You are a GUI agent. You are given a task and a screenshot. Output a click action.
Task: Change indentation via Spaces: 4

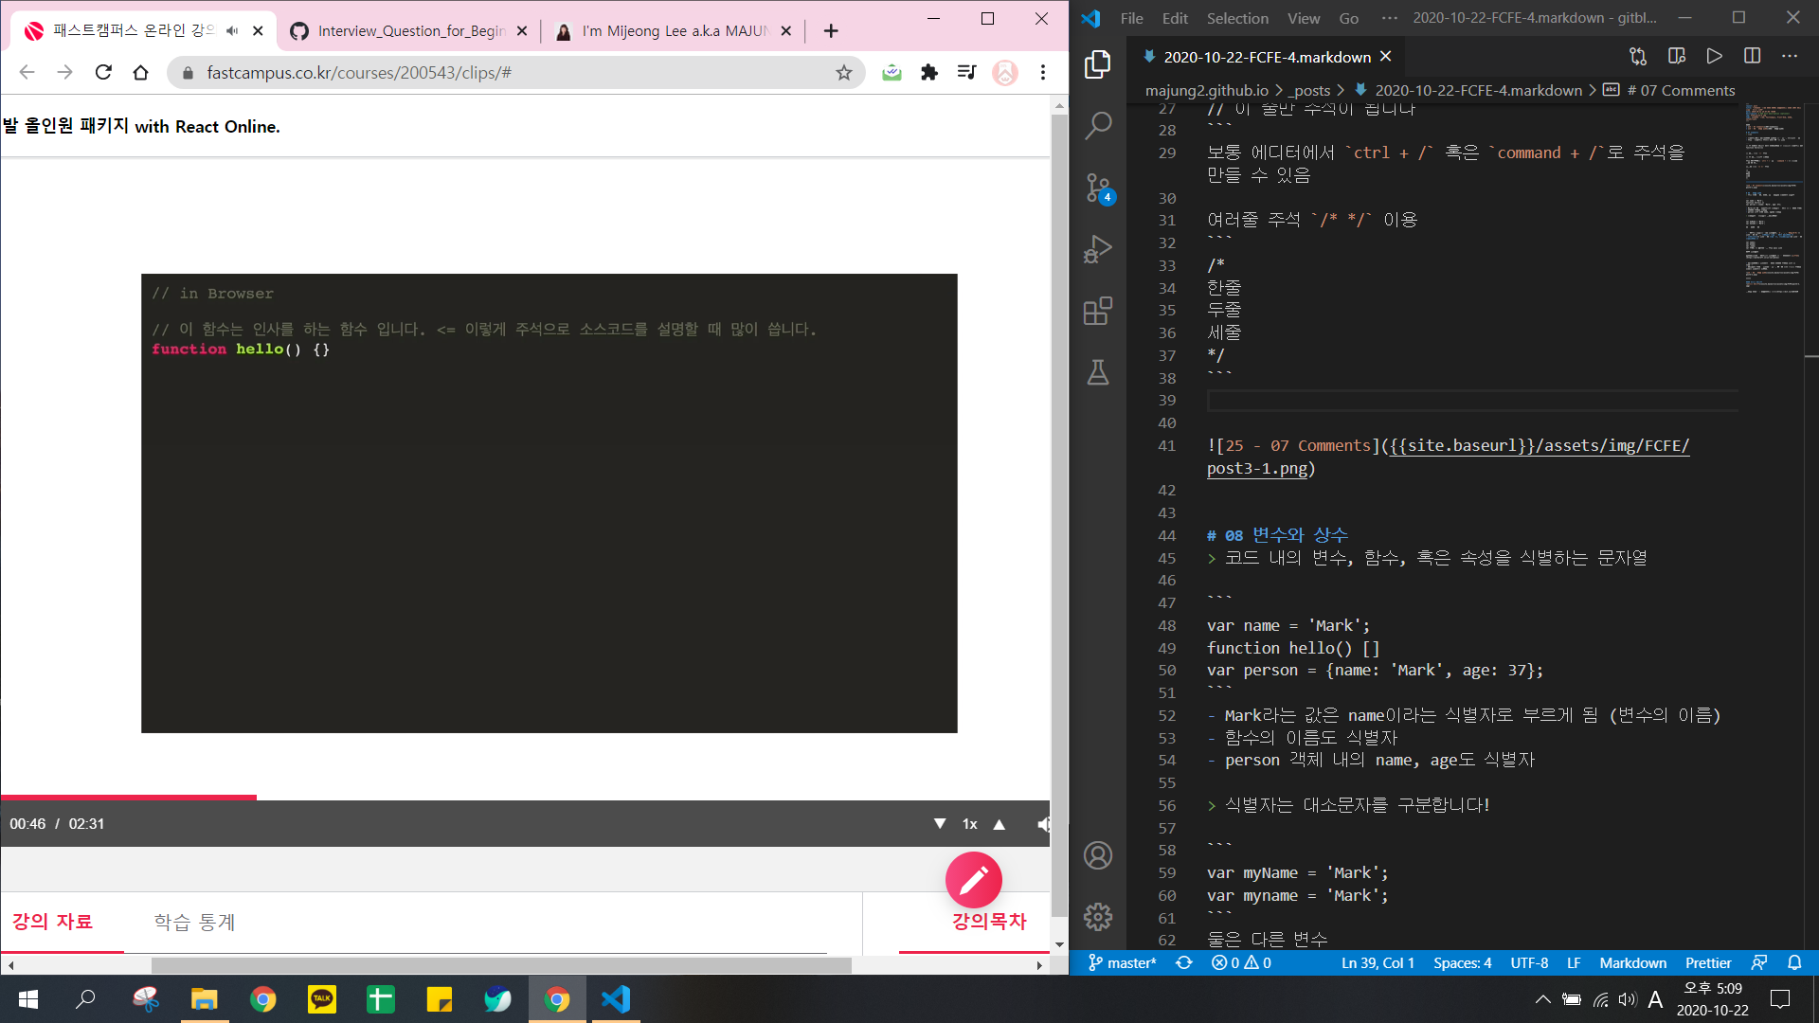click(x=1462, y=962)
